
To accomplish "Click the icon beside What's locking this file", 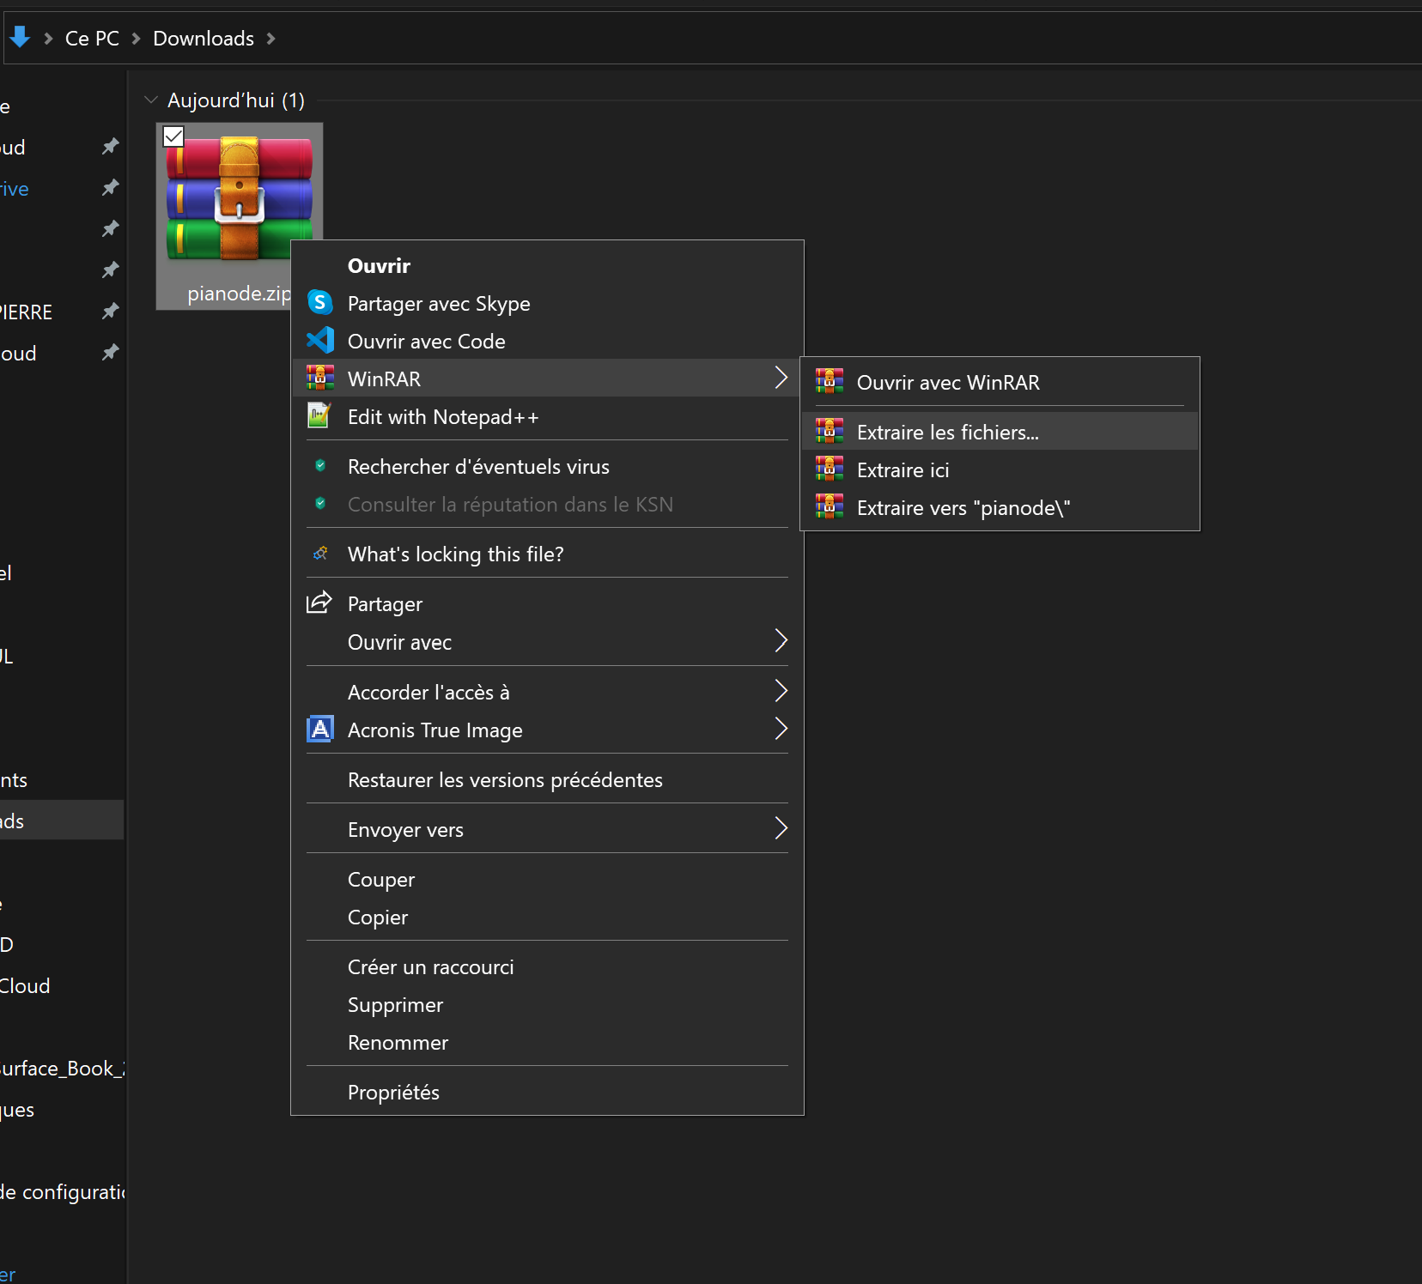I will click(320, 554).
